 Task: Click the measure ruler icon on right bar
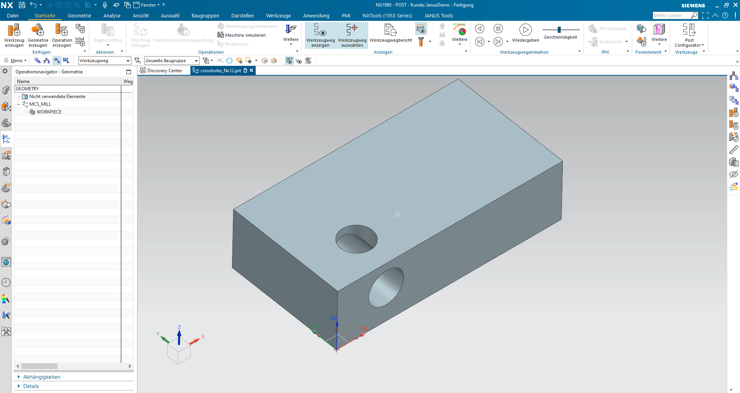click(733, 150)
